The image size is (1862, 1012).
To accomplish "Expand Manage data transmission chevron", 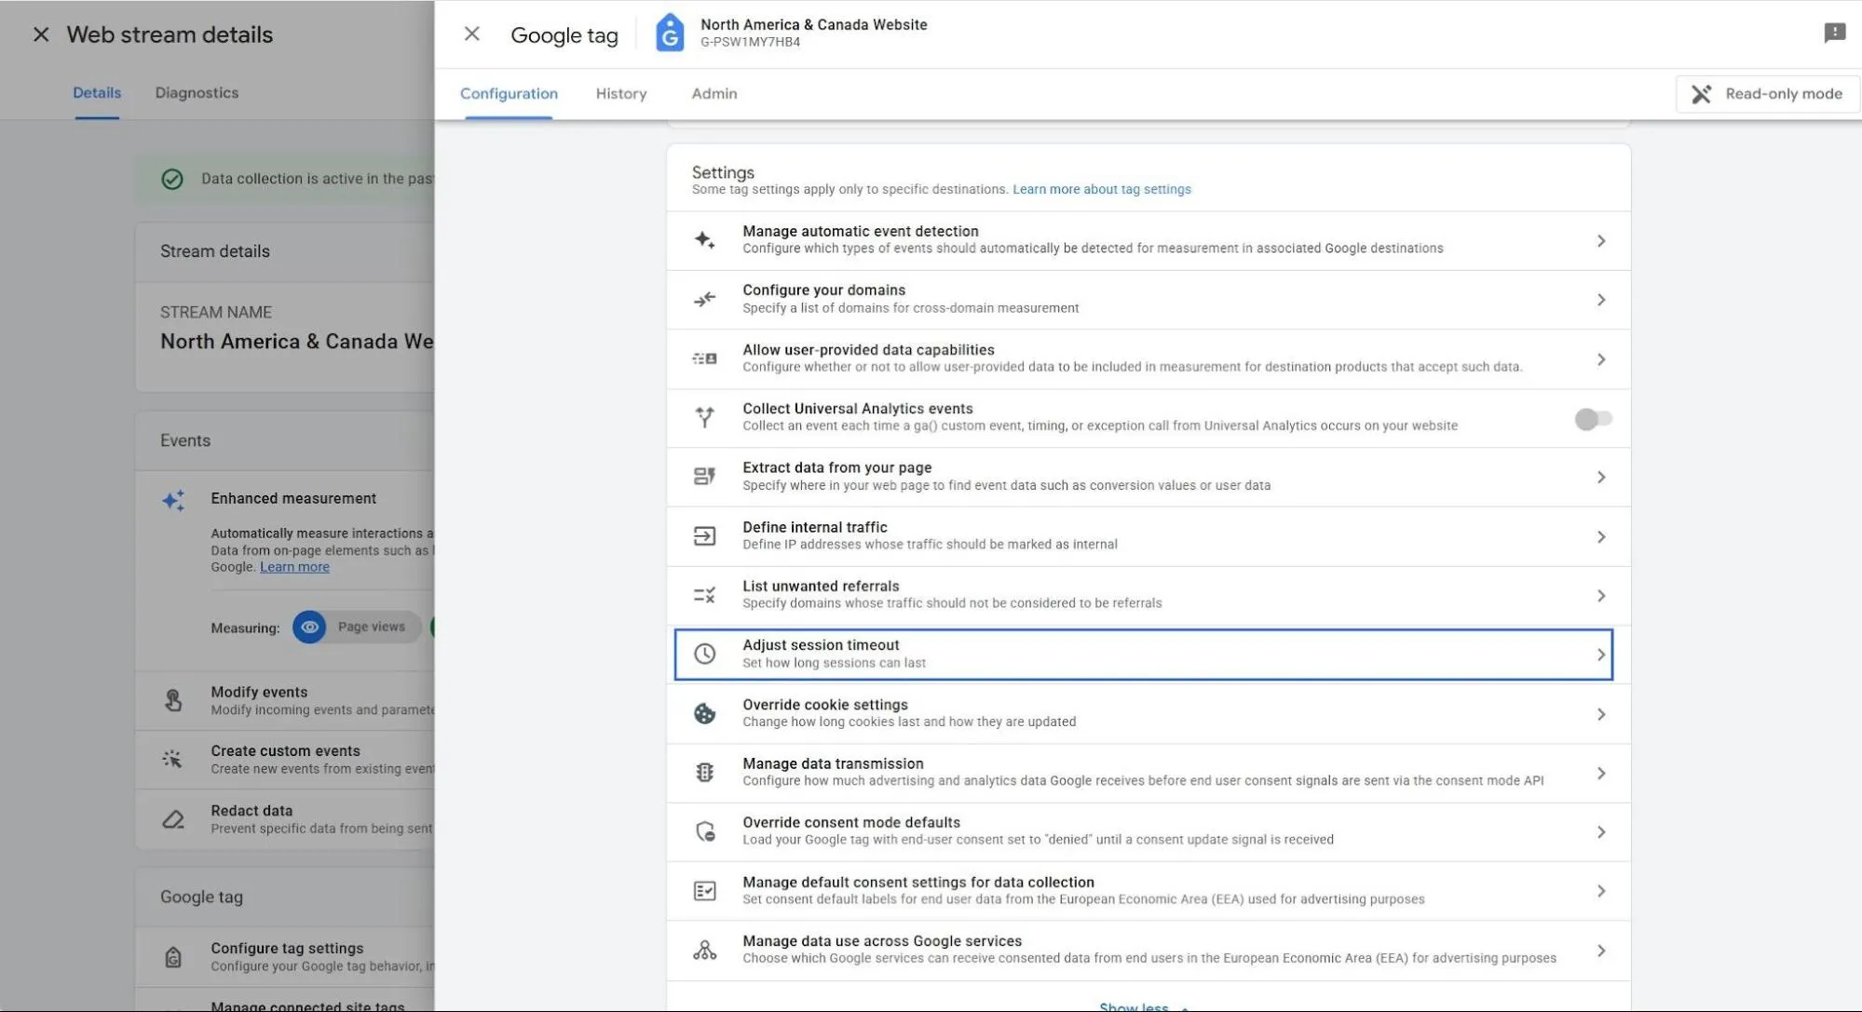I will point(1601,774).
